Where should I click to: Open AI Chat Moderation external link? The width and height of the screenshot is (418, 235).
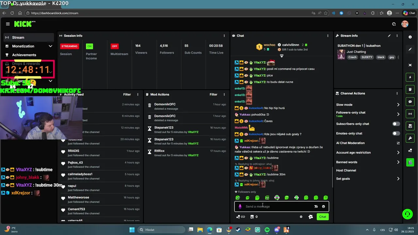[398, 143]
